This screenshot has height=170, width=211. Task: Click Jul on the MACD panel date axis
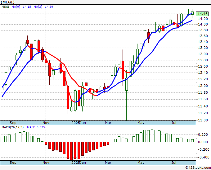click(174, 163)
